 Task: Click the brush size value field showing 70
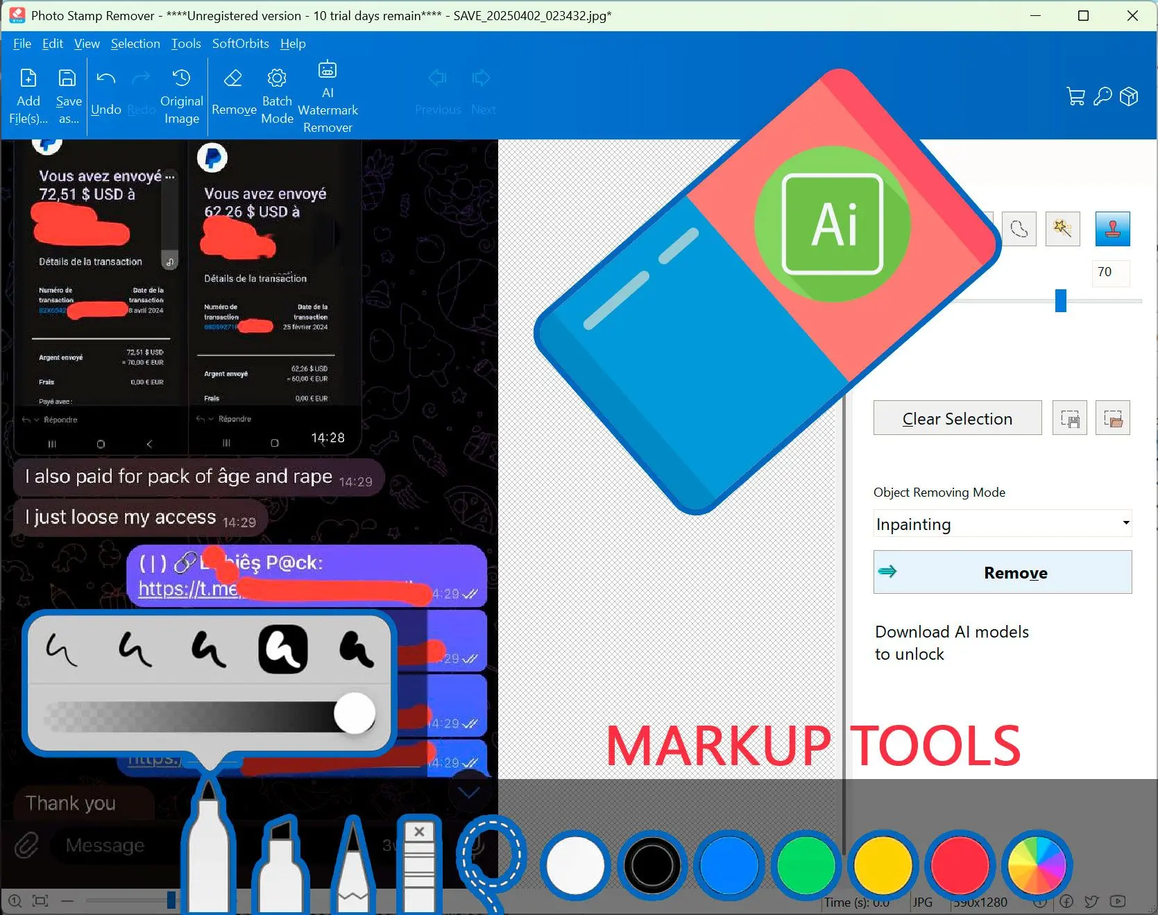[1109, 272]
